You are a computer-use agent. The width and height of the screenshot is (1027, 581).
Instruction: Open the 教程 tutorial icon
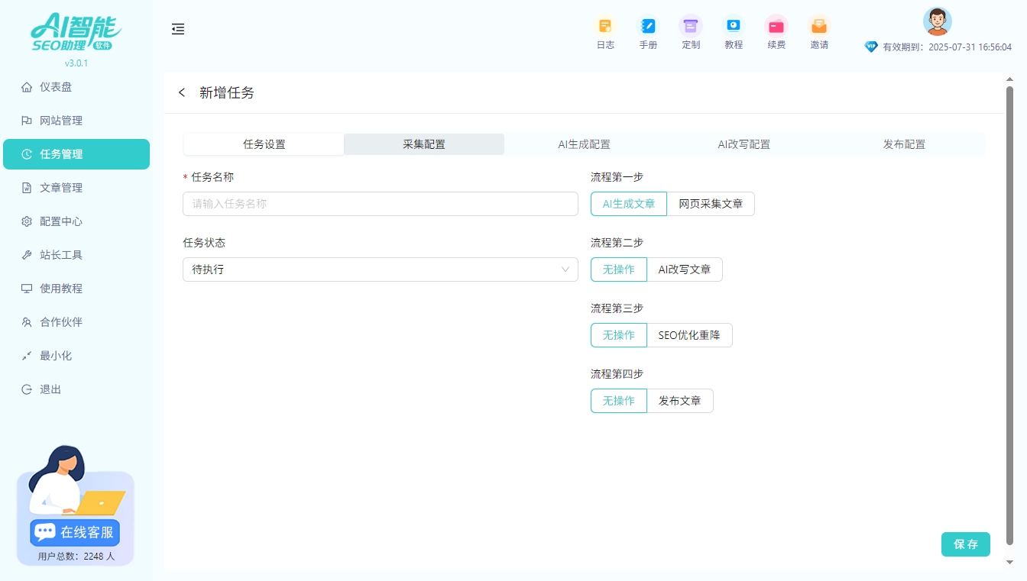[x=734, y=32]
